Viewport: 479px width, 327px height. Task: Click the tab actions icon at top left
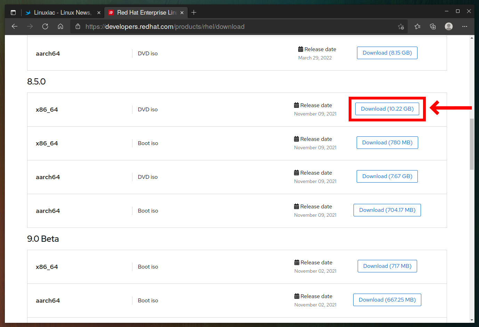[x=13, y=12]
